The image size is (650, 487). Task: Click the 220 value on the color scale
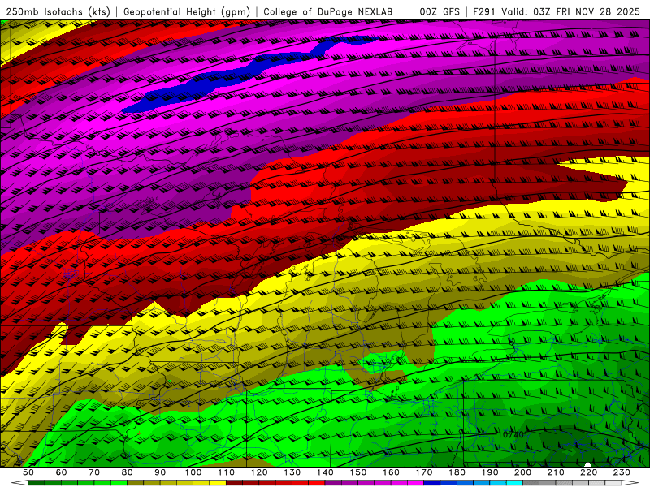588,472
